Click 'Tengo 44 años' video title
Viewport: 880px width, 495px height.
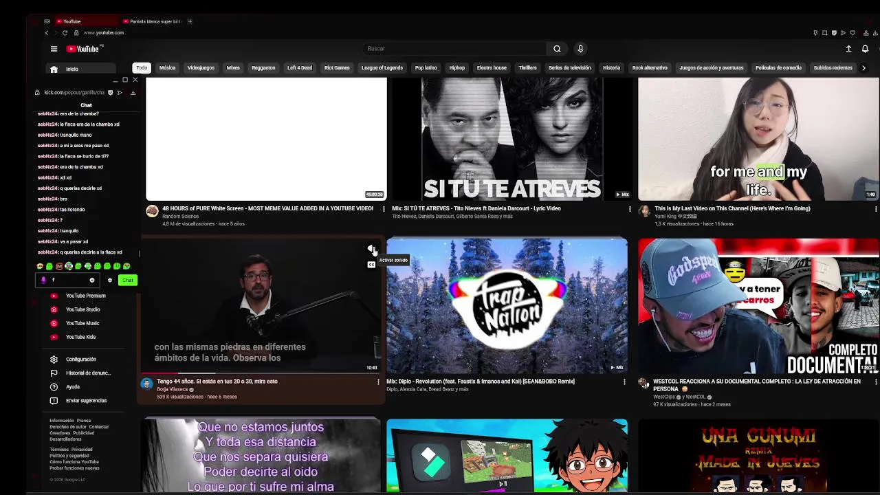(x=217, y=382)
